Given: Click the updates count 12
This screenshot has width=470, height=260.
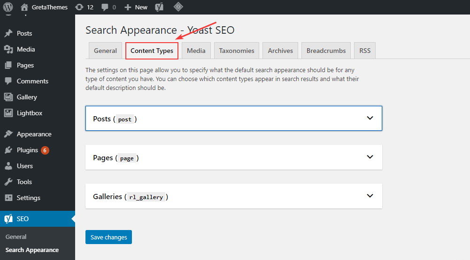Looking at the screenshot, I should (90, 7).
